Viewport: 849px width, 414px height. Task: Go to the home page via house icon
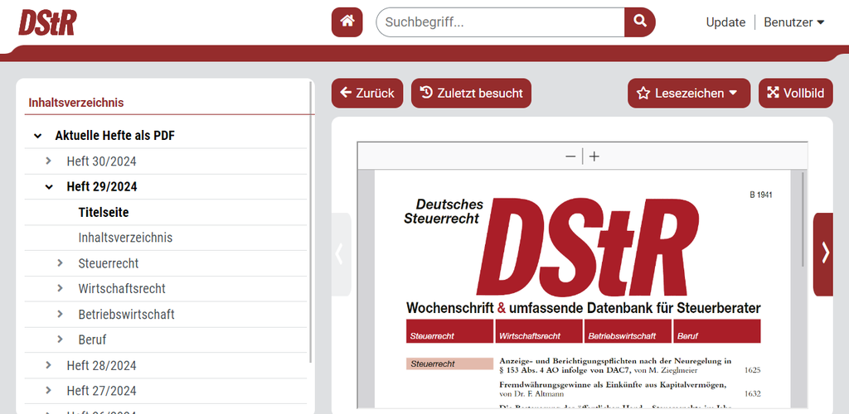click(347, 22)
